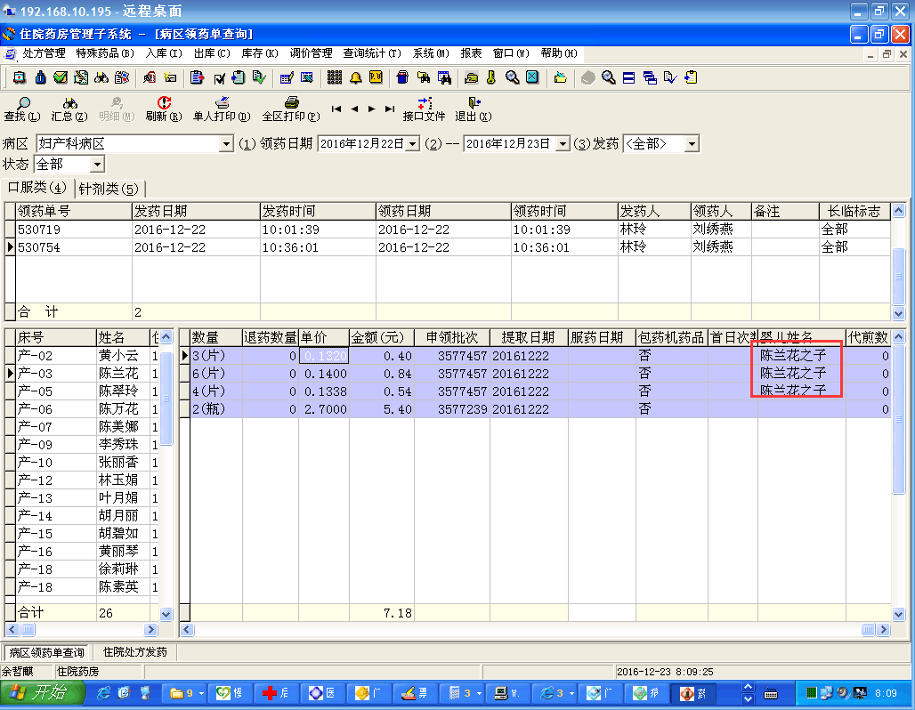The height and width of the screenshot is (710, 915).
Task: Open the 查询统计(T) menu
Action: click(x=372, y=53)
